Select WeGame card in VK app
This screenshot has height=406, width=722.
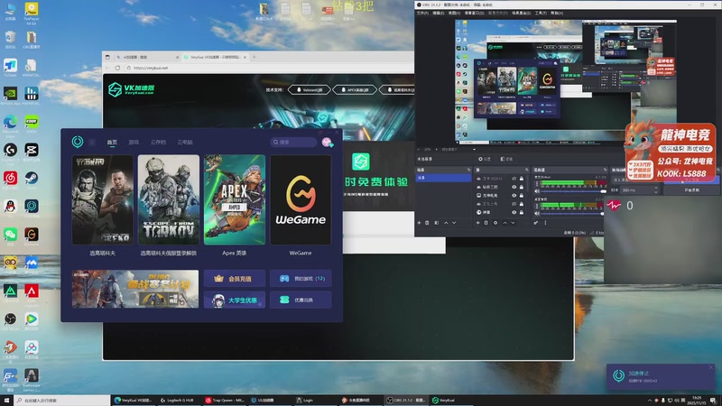point(301,206)
